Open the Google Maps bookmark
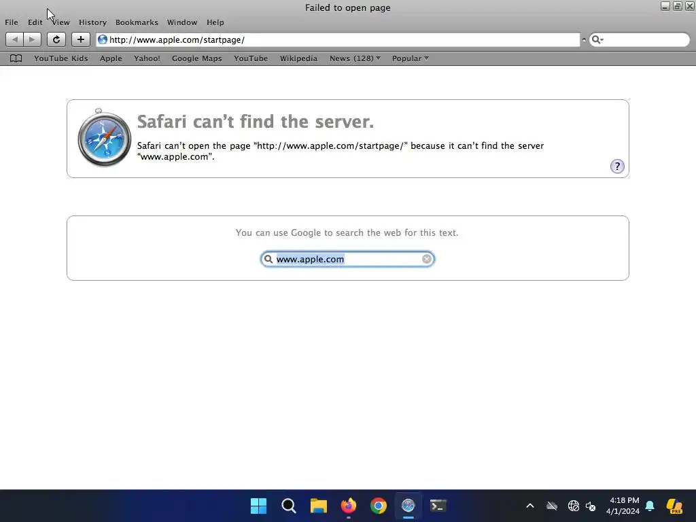Screen dimensions: 696x522 [x=196, y=58]
